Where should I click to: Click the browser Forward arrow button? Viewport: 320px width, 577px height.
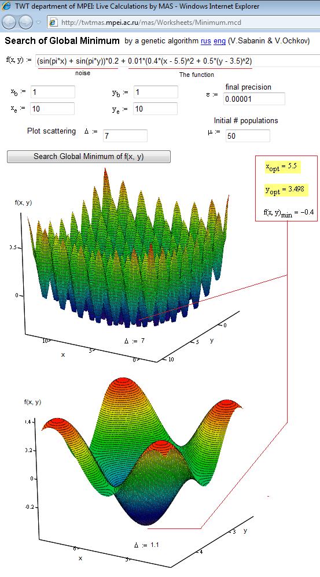point(25,23)
